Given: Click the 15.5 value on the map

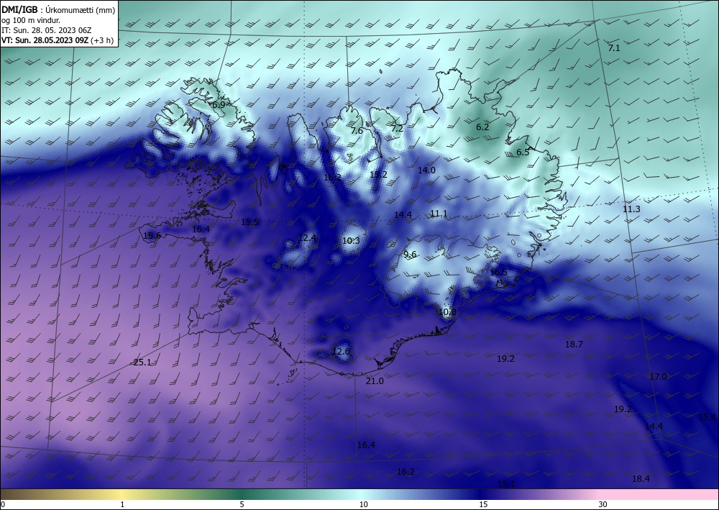Looking at the screenshot, I should (250, 222).
